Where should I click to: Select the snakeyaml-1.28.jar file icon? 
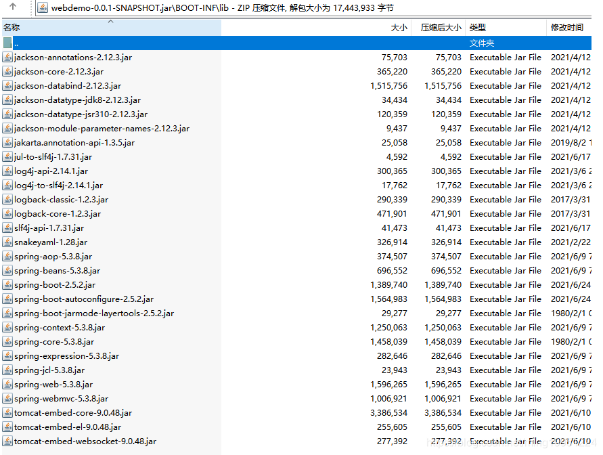(x=7, y=242)
